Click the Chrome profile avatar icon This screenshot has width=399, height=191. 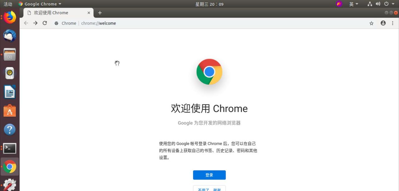click(383, 23)
